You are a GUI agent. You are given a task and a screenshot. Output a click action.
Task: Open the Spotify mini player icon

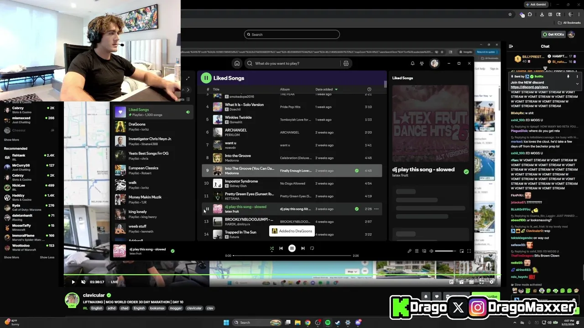tap(462, 251)
